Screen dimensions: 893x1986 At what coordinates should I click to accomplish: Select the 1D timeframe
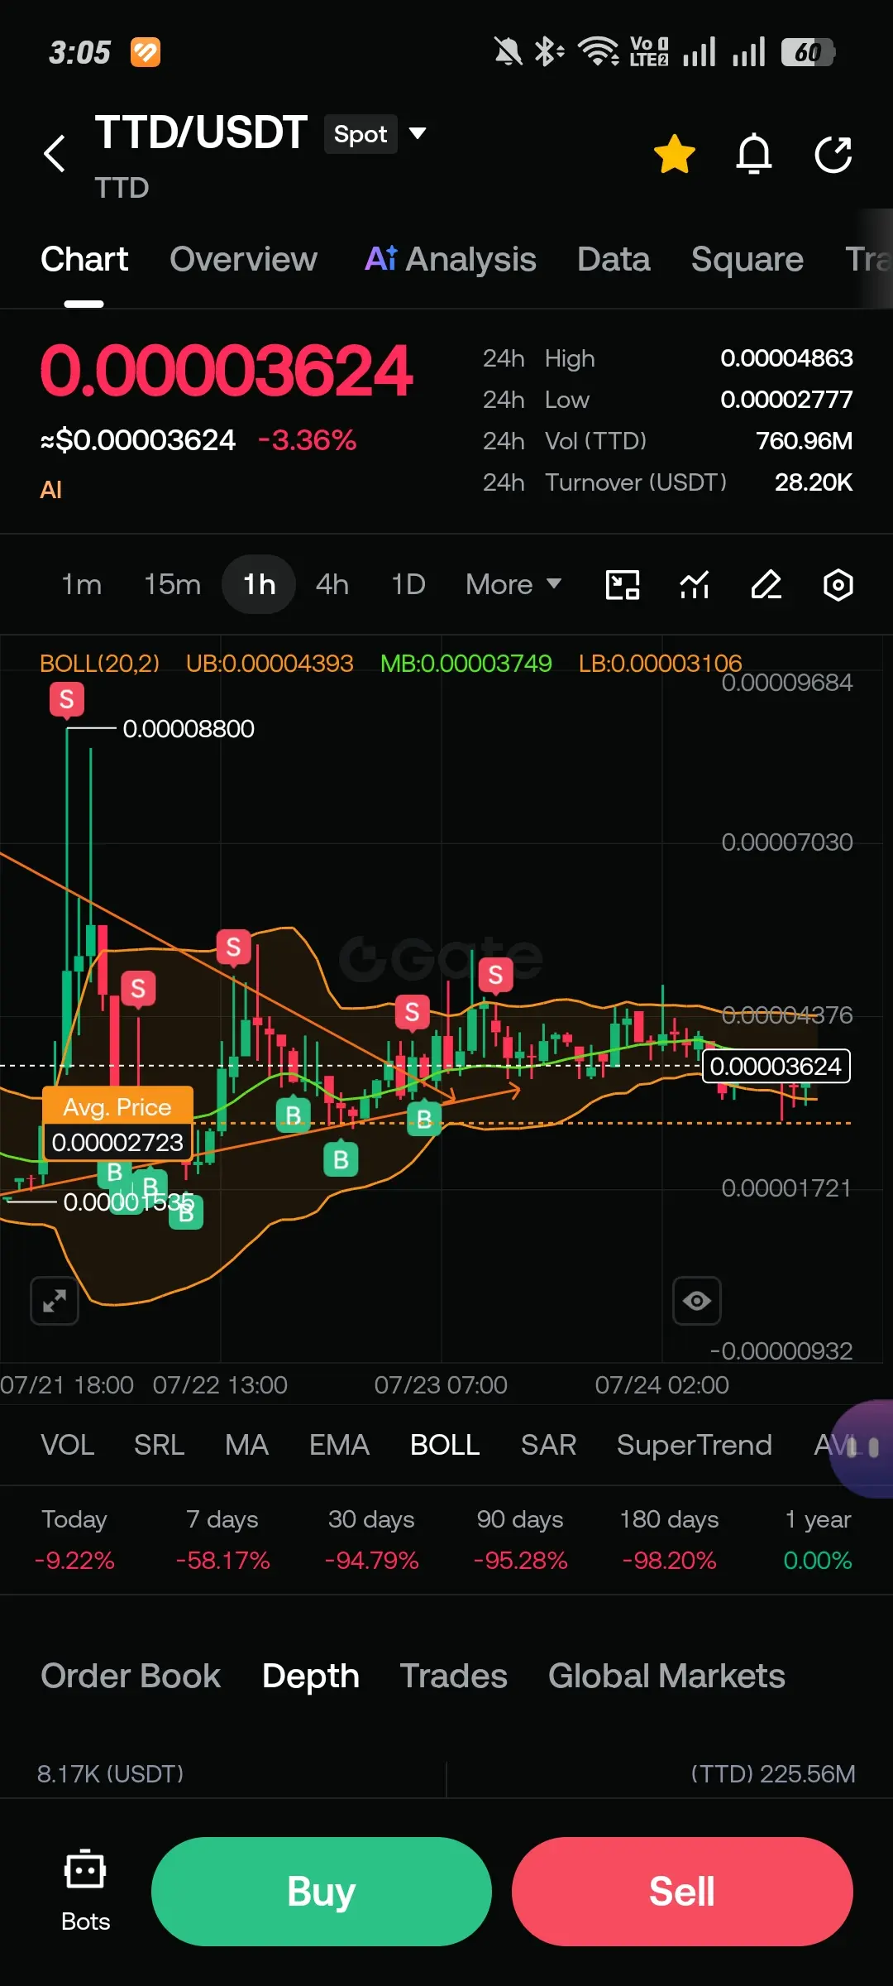point(408,584)
